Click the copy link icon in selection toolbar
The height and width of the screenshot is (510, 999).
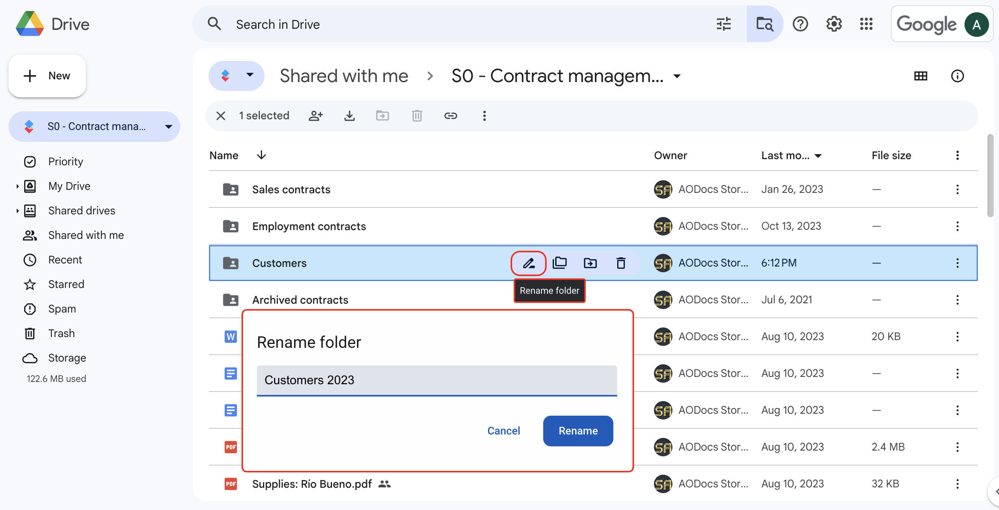tap(451, 115)
